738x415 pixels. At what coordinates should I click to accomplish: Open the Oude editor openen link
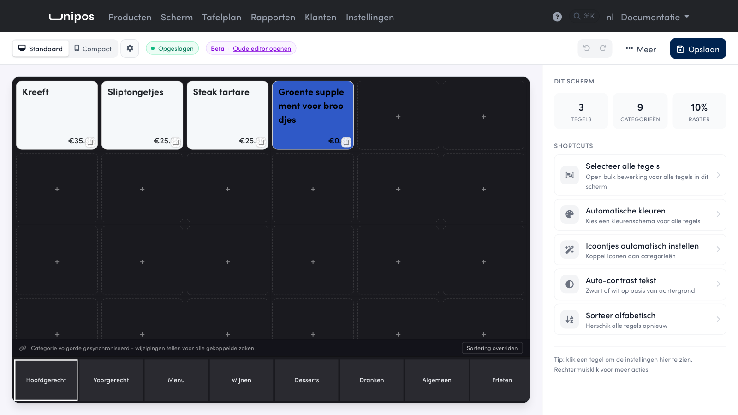pyautogui.click(x=262, y=48)
